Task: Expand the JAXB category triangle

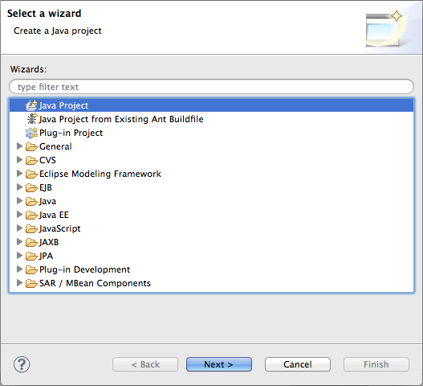Action: [19, 242]
